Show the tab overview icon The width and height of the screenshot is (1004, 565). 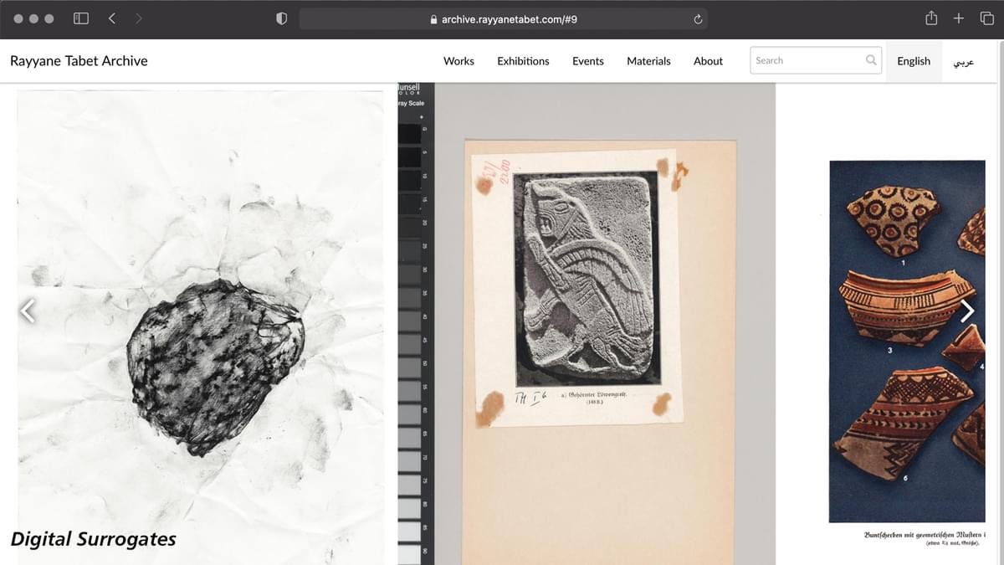point(986,18)
